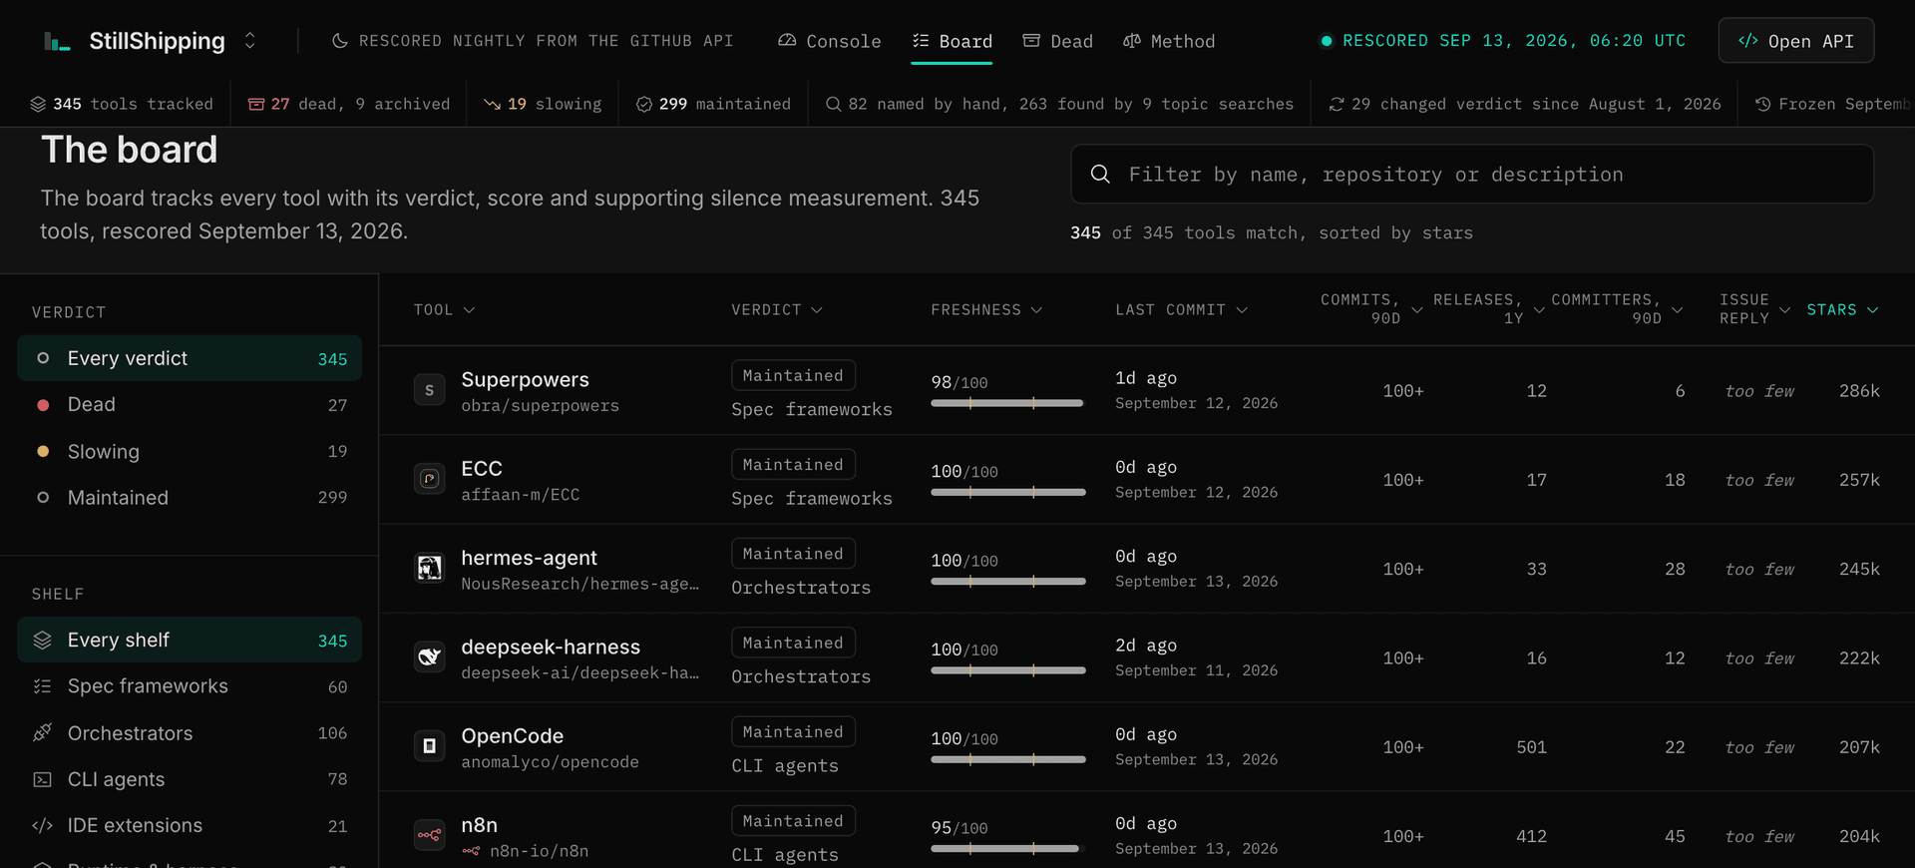The image size is (1915, 868).
Task: Switch to the Board tab
Action: 952,41
